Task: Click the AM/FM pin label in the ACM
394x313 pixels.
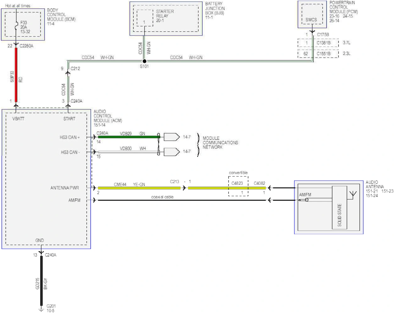Action: click(74, 200)
